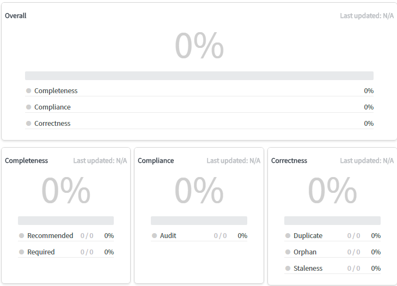The width and height of the screenshot is (397, 286).
Task: Click the dot icon beside Duplicate
Action: click(288, 236)
